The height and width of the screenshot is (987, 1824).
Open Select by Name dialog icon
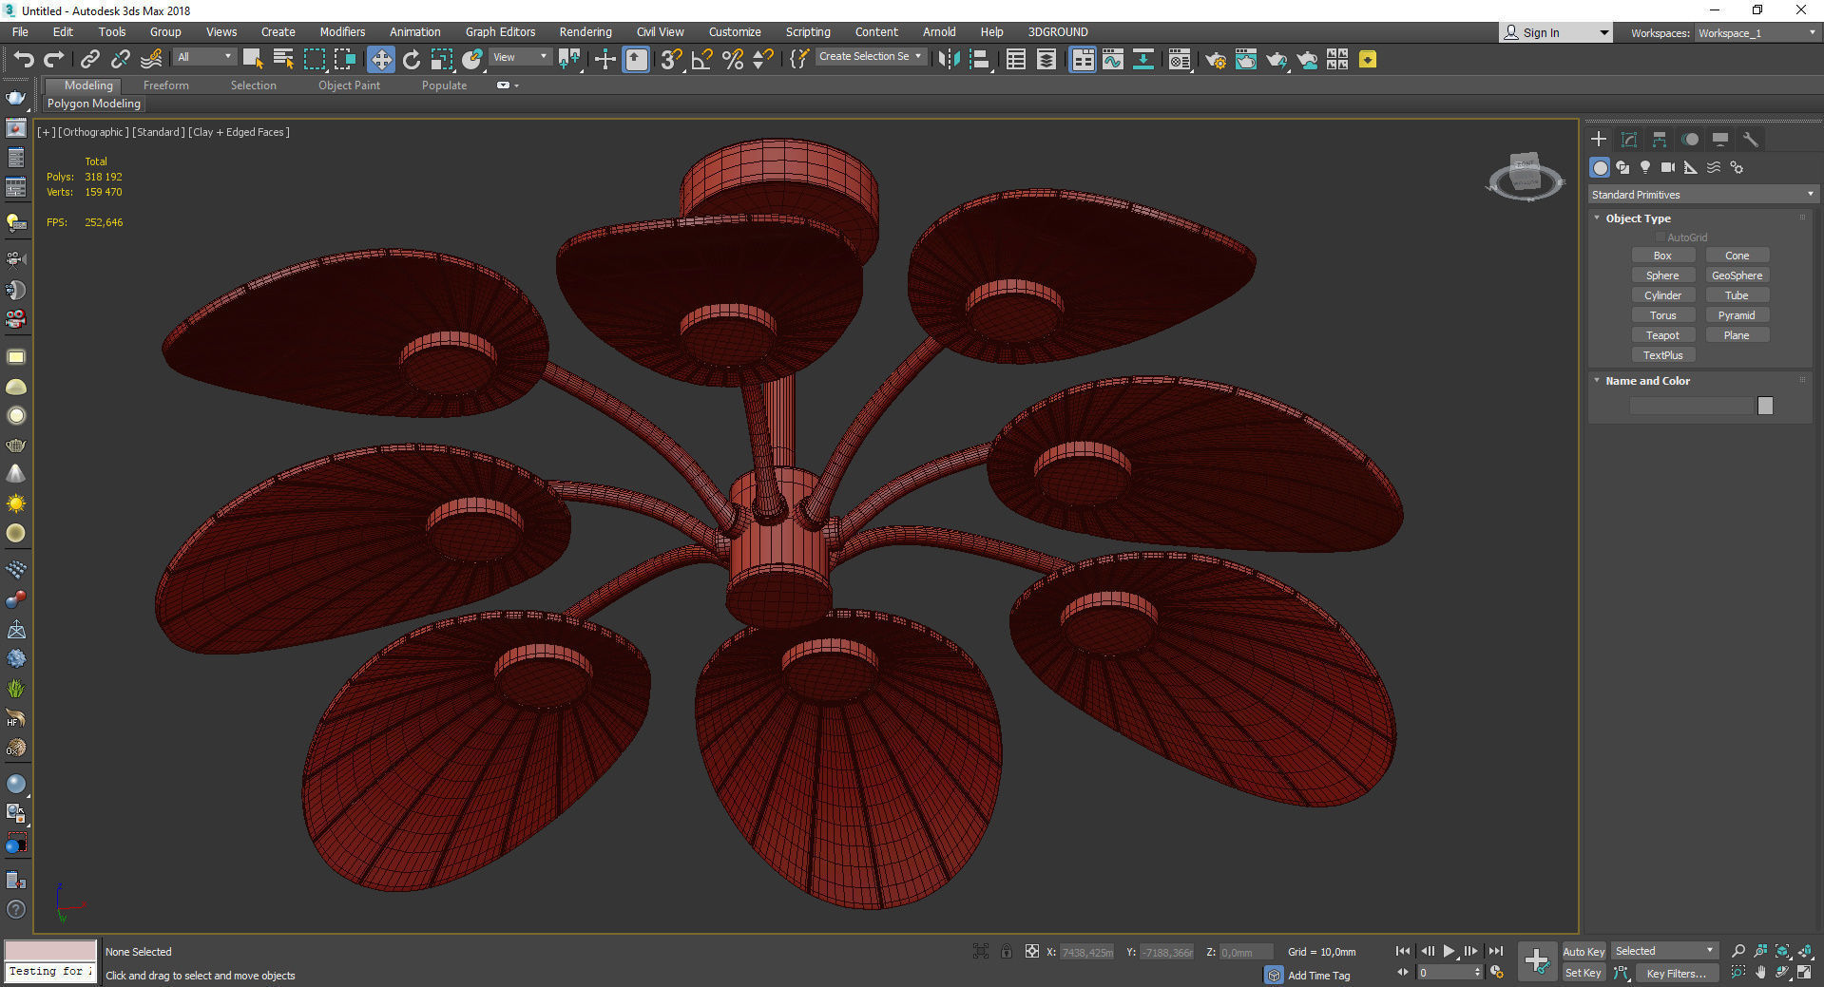click(x=283, y=60)
